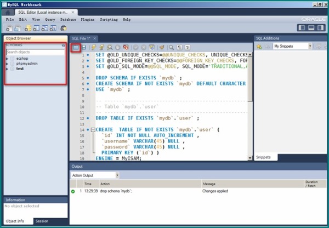Open the Action Output dropdown

(x=117, y=175)
